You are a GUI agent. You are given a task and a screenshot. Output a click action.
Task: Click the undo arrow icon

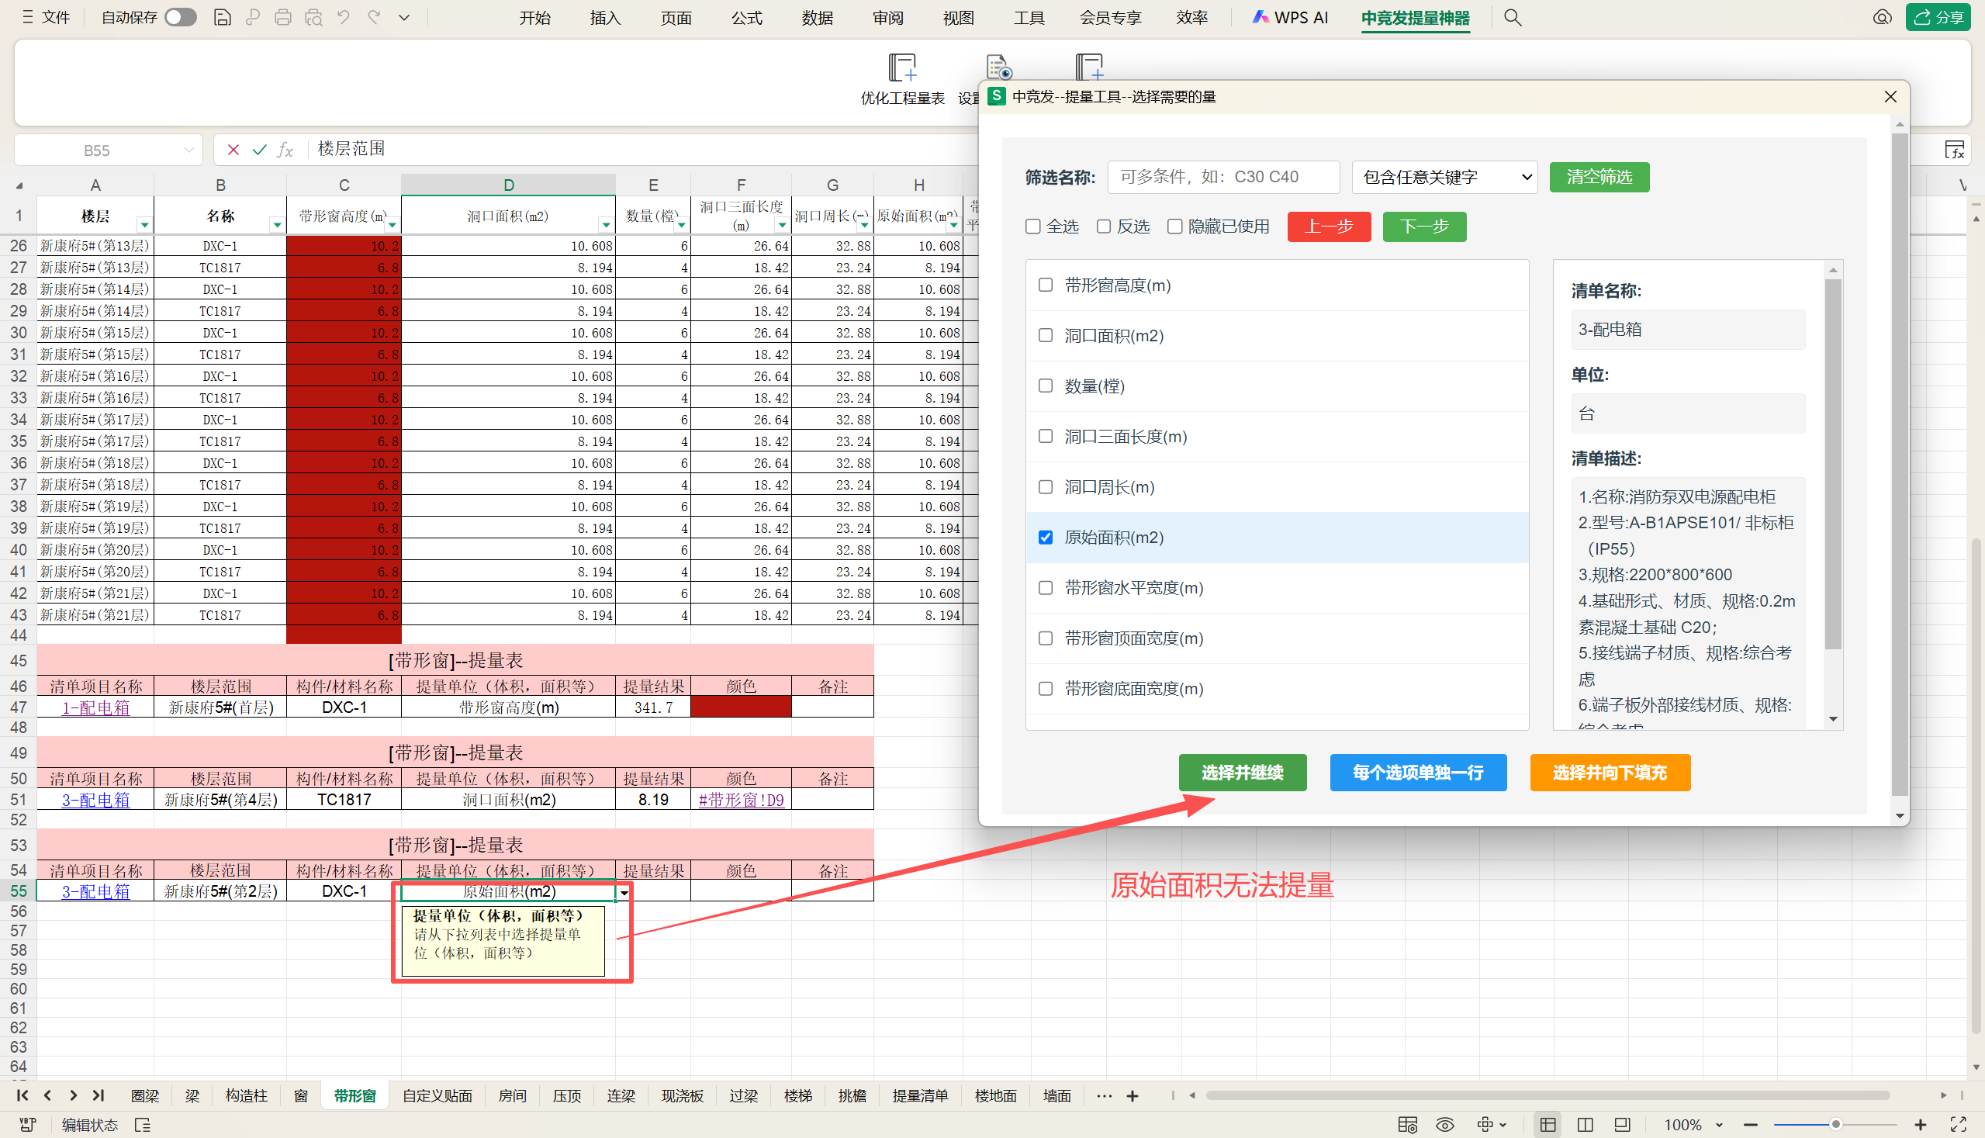344,17
